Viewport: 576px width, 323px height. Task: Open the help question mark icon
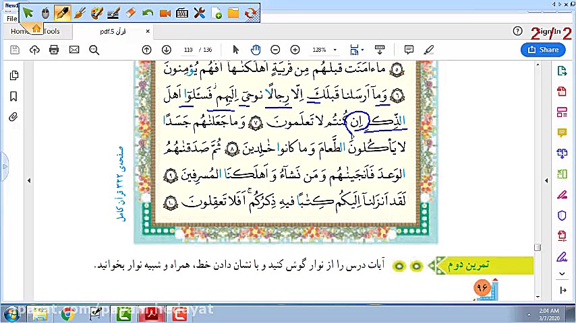pos(517,31)
